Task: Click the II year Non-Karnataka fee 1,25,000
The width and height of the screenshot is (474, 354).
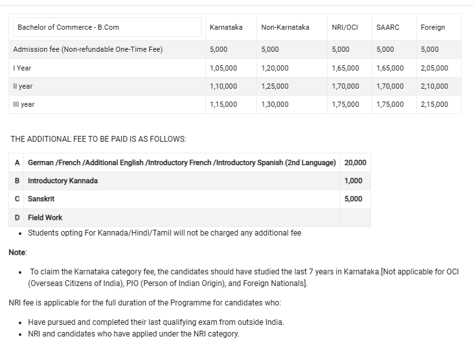Action: 275,86
